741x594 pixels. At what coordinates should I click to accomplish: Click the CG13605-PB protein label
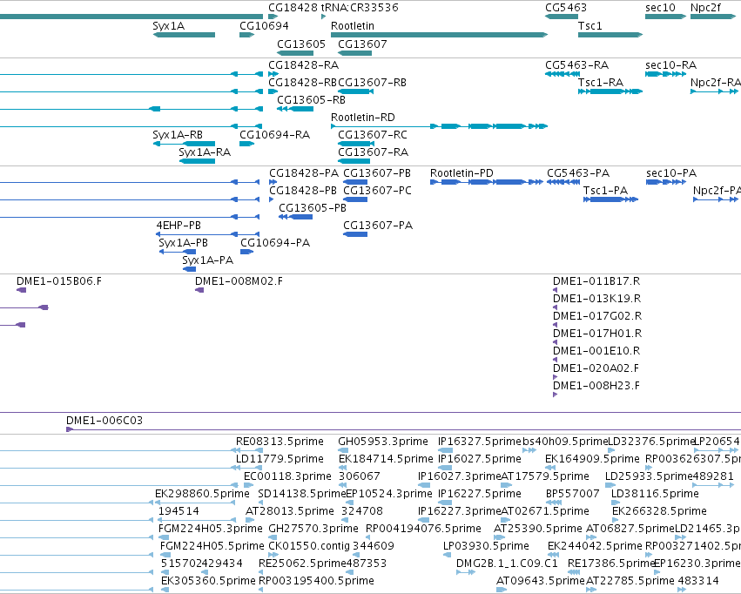(x=313, y=208)
